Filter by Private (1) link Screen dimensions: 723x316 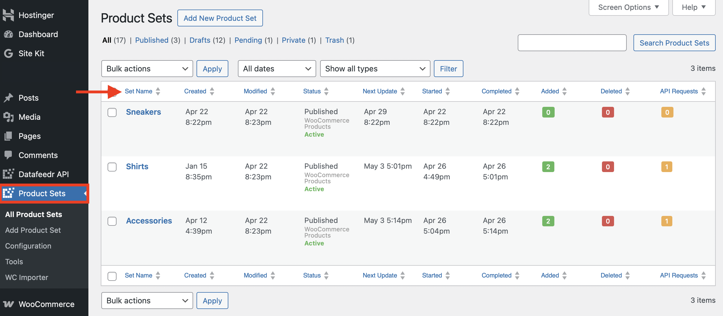(x=299, y=40)
